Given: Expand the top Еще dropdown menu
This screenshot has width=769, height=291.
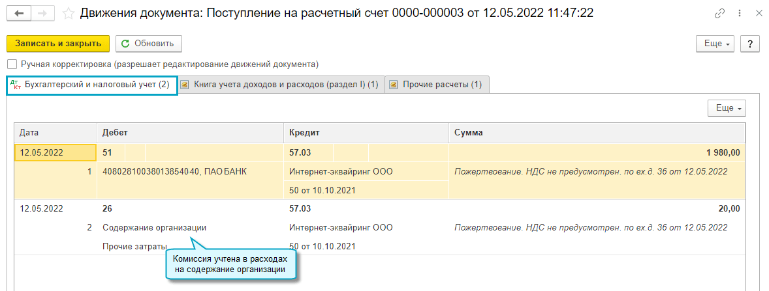Looking at the screenshot, I should coord(716,44).
